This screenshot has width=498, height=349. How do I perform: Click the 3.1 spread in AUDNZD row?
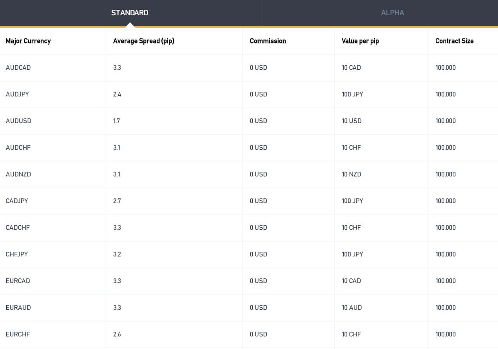click(116, 174)
